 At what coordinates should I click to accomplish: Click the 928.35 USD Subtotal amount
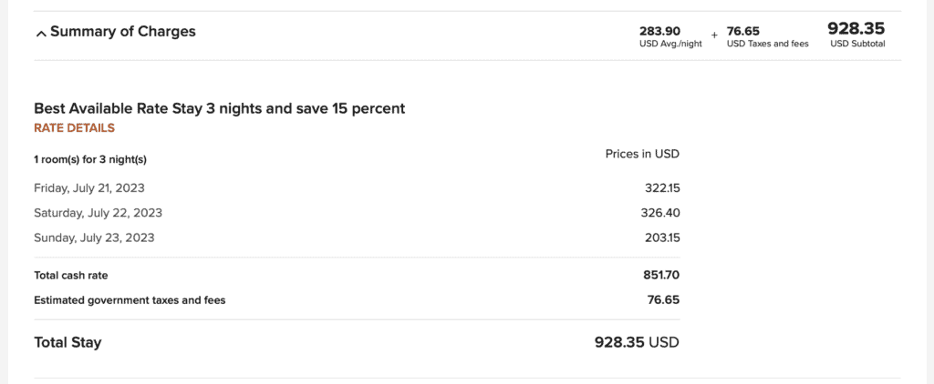[856, 29]
